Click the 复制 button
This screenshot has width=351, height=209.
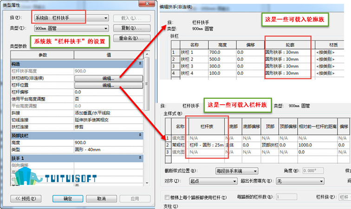[132, 28]
